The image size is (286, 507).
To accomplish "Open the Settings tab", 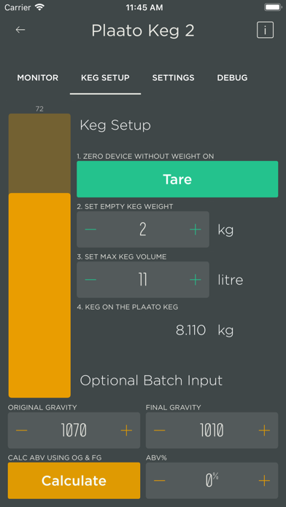I will 174,78.
